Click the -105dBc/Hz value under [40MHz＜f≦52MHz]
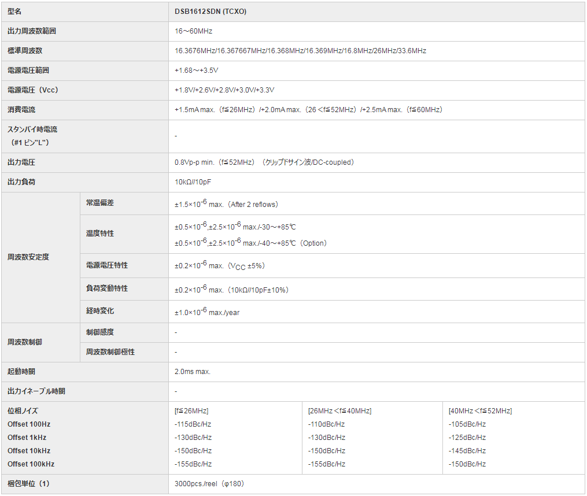 [467, 424]
